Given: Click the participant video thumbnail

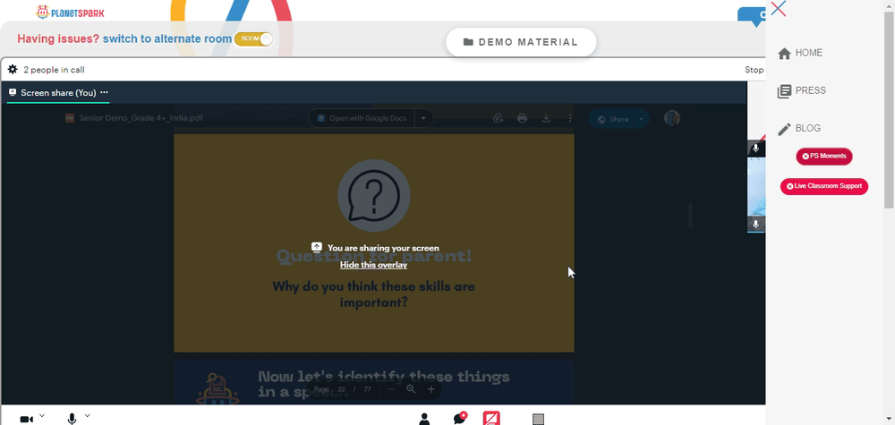Looking at the screenshot, I should pos(756,186).
